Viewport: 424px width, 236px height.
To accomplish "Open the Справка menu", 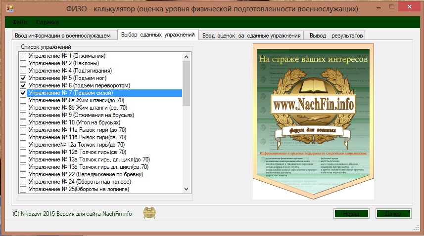I will coord(47,22).
